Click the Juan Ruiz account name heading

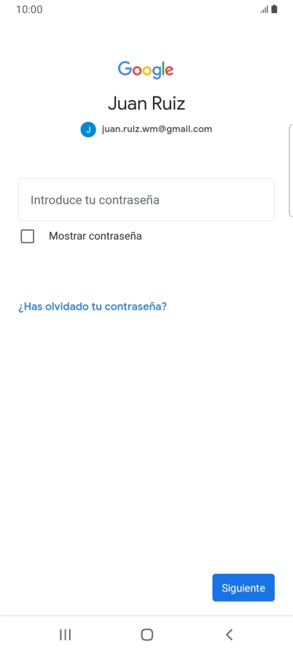146,104
